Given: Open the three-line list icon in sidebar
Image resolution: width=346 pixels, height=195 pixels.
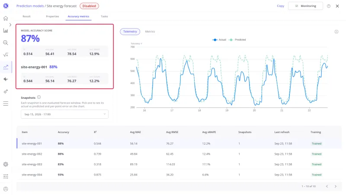Looking at the screenshot, I should coord(6,104).
